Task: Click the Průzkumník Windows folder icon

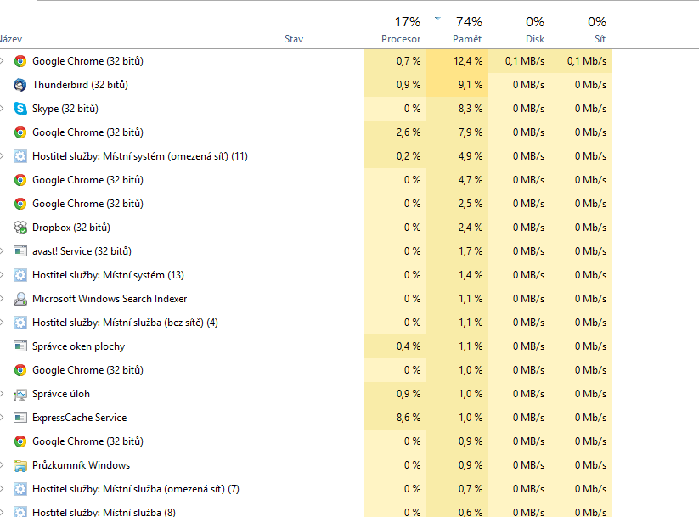Action: tap(20, 465)
